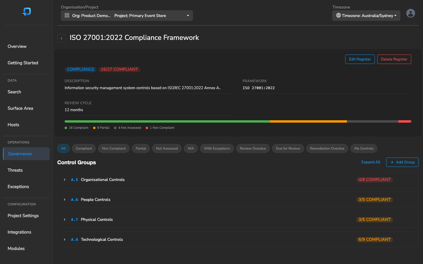
Task: Click the '16 Compliant' legend entry
Action: 76,128
